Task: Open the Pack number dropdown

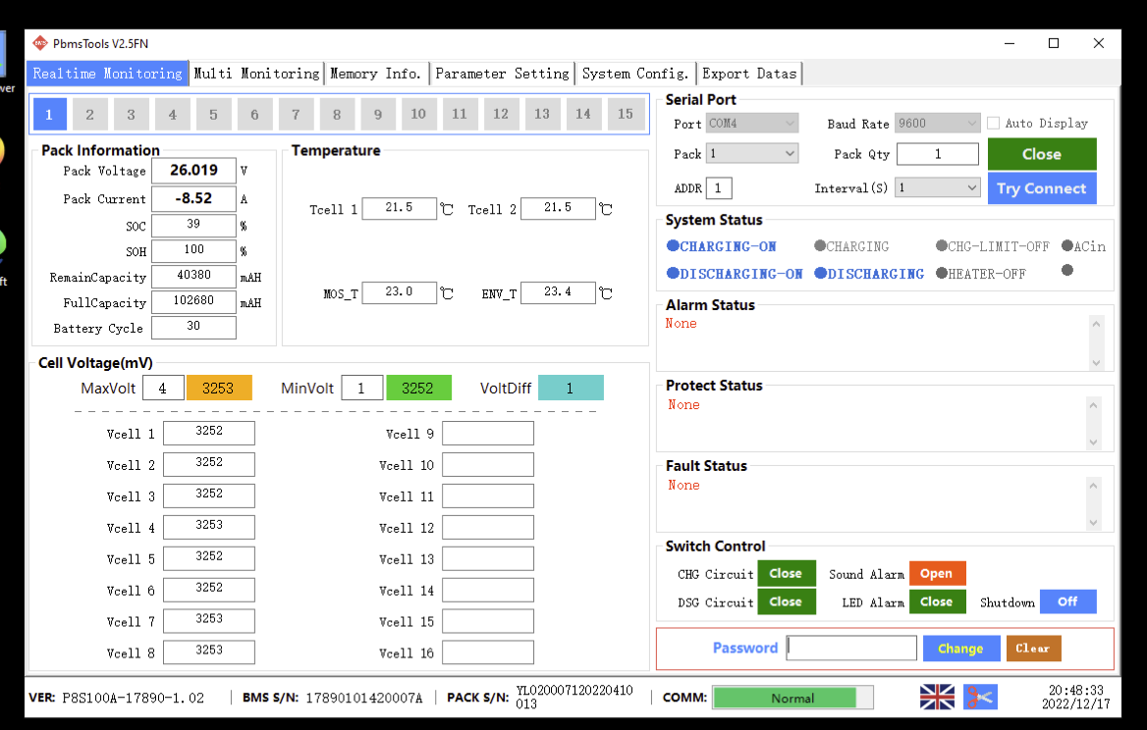Action: click(x=752, y=153)
